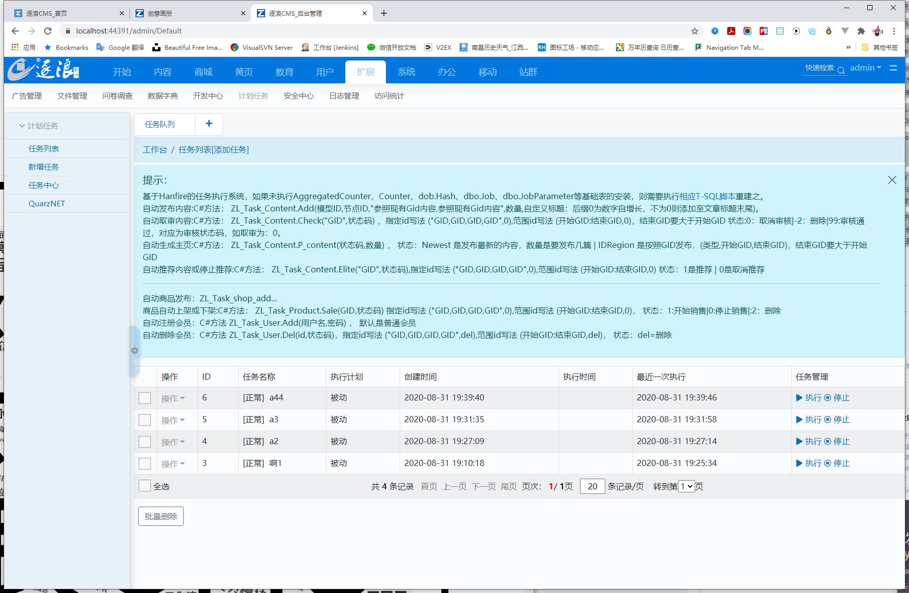Check the 全选 select-all checkbox

point(145,485)
